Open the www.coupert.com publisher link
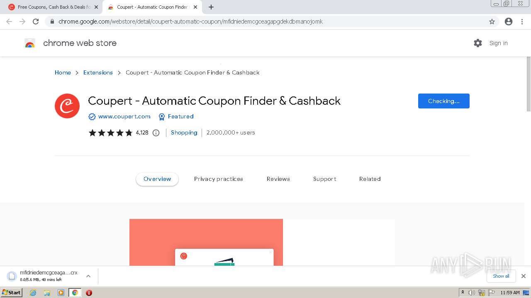The image size is (531, 298). coord(124,117)
